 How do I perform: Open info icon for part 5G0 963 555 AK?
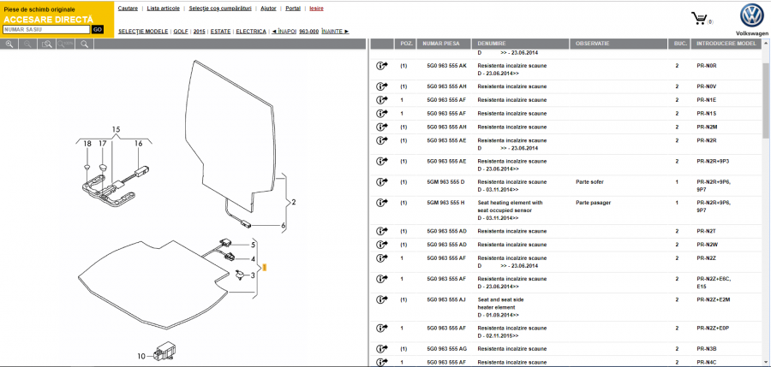tap(381, 66)
